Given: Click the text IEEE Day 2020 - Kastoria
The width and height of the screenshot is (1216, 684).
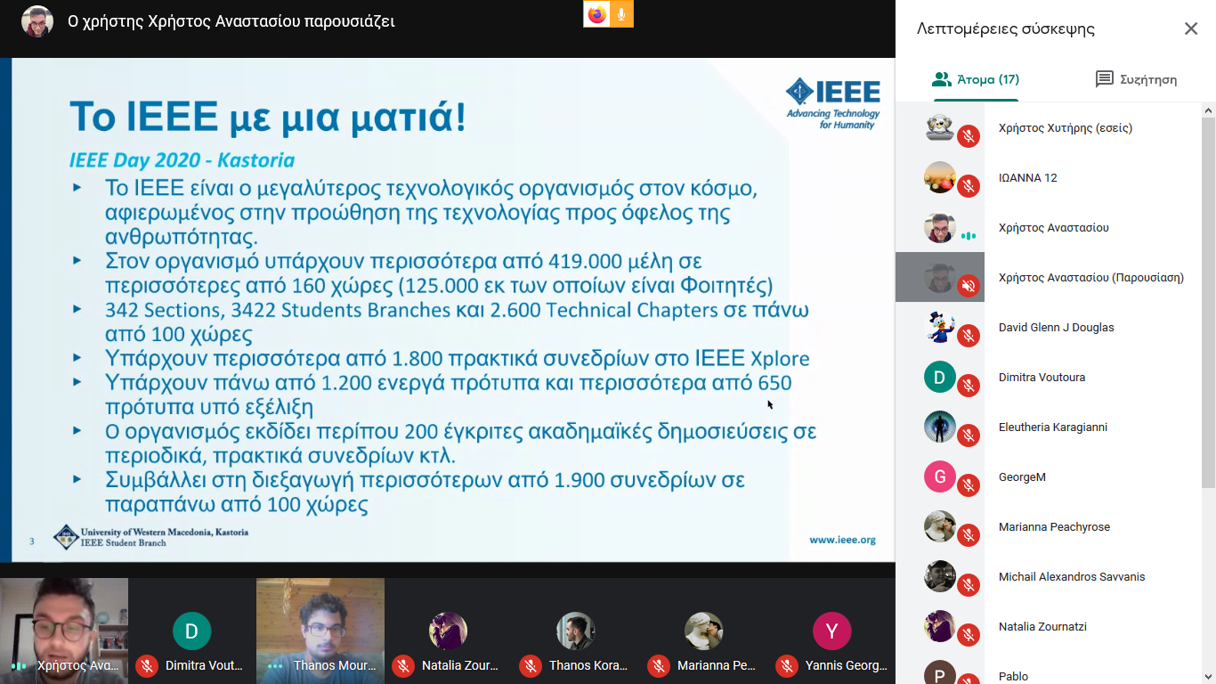Looking at the screenshot, I should click(182, 161).
